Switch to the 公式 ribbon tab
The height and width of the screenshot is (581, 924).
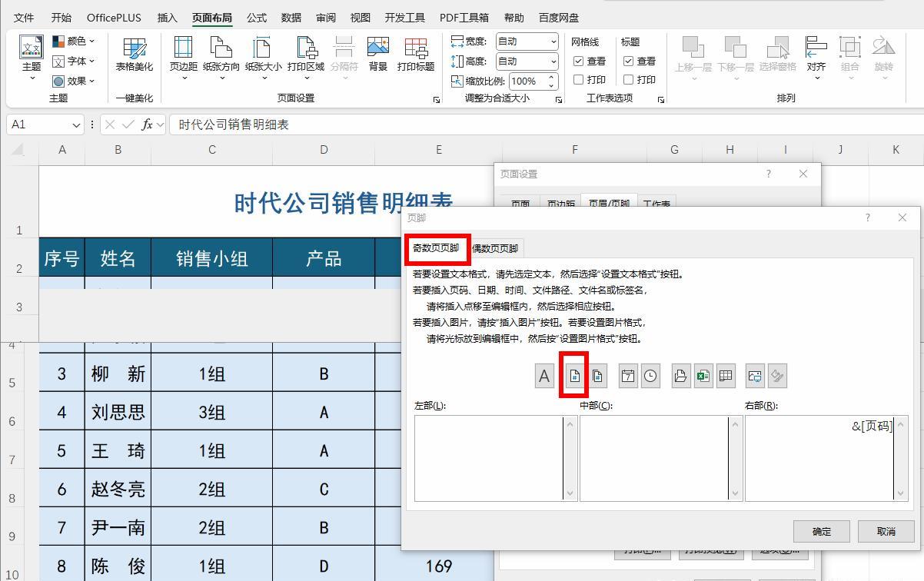(x=257, y=18)
